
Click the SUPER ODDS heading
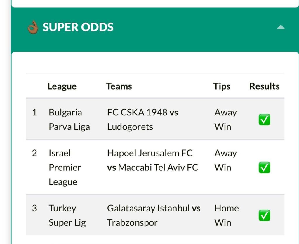pyautogui.click(x=78, y=27)
